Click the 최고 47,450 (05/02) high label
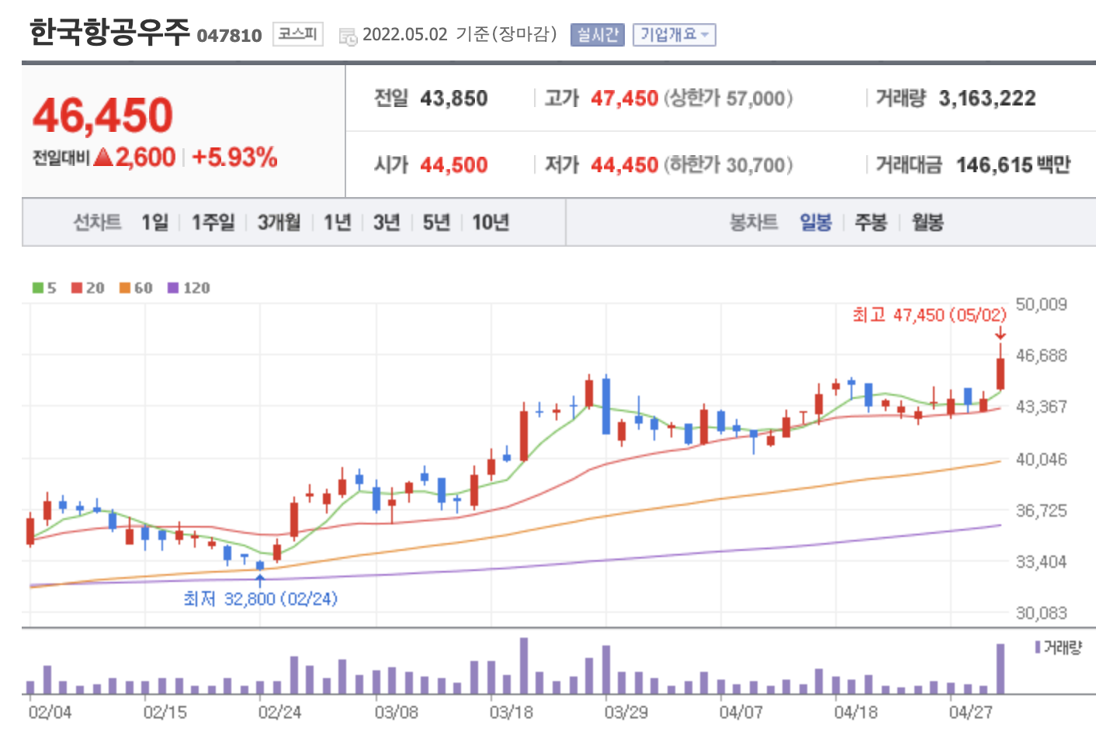The image size is (1096, 737). [x=929, y=315]
